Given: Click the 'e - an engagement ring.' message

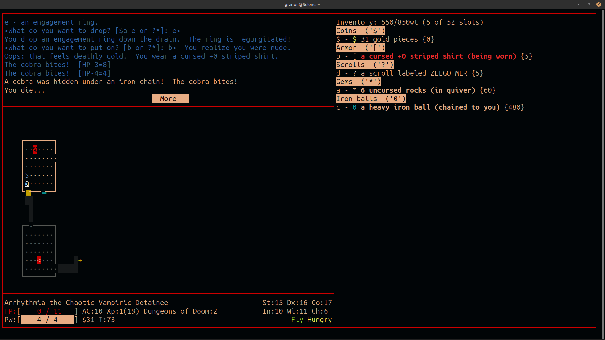Looking at the screenshot, I should [51, 22].
